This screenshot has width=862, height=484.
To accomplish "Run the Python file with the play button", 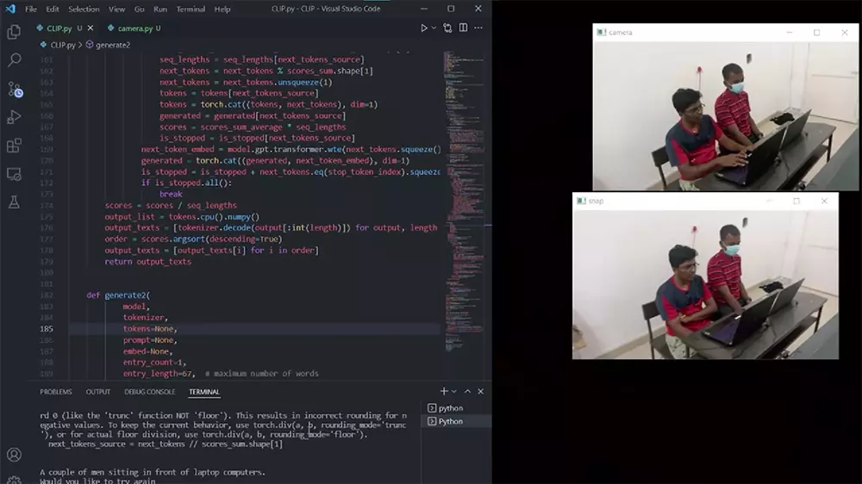I will tap(423, 28).
